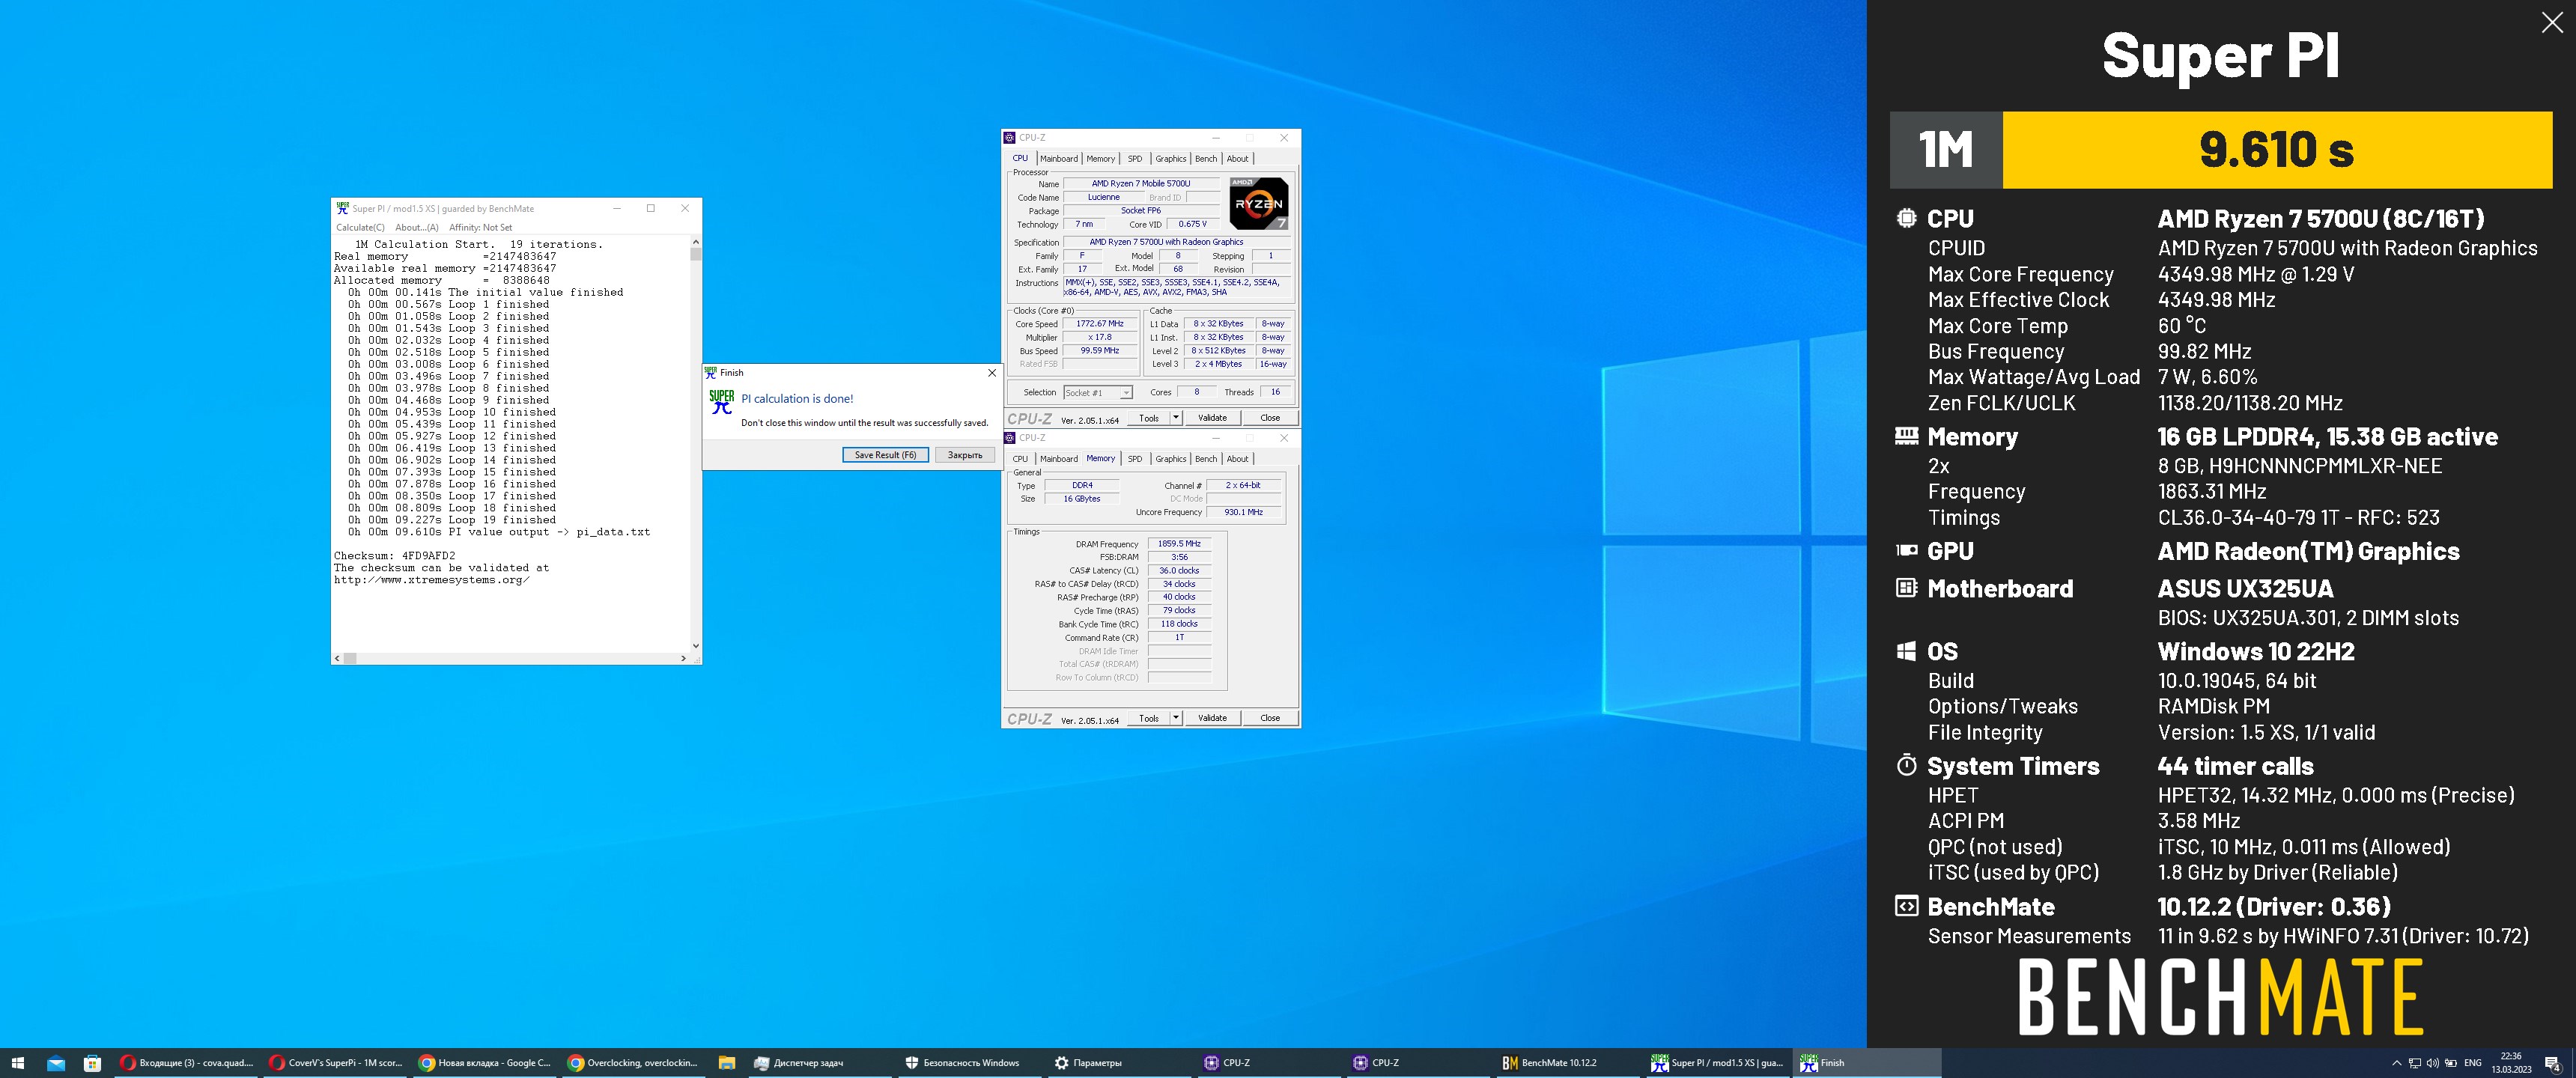Image resolution: width=2576 pixels, height=1078 pixels.
Task: Open About tab in the upper CPU-Z window
Action: (x=1237, y=158)
